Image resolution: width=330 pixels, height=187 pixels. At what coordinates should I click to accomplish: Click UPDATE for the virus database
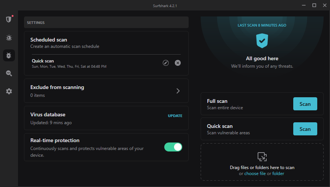pyautogui.click(x=175, y=116)
